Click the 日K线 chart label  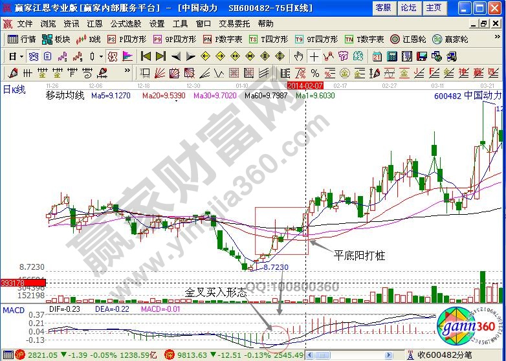(13, 89)
